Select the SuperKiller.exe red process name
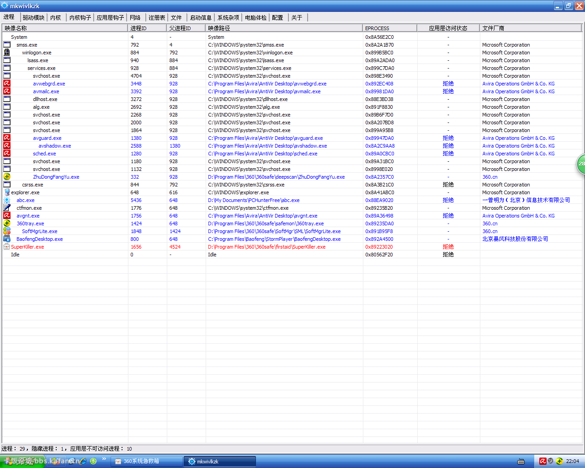 [x=27, y=247]
